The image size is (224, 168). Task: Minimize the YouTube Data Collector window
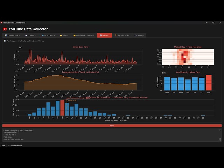click(x=206, y=23)
